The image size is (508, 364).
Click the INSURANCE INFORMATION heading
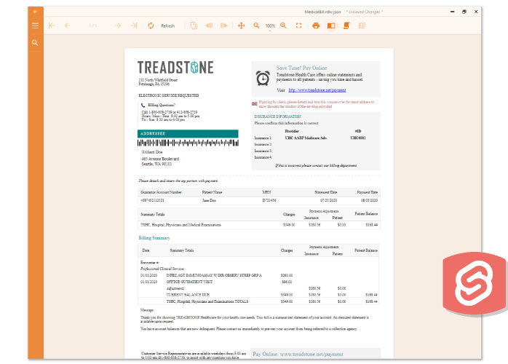(x=277, y=116)
